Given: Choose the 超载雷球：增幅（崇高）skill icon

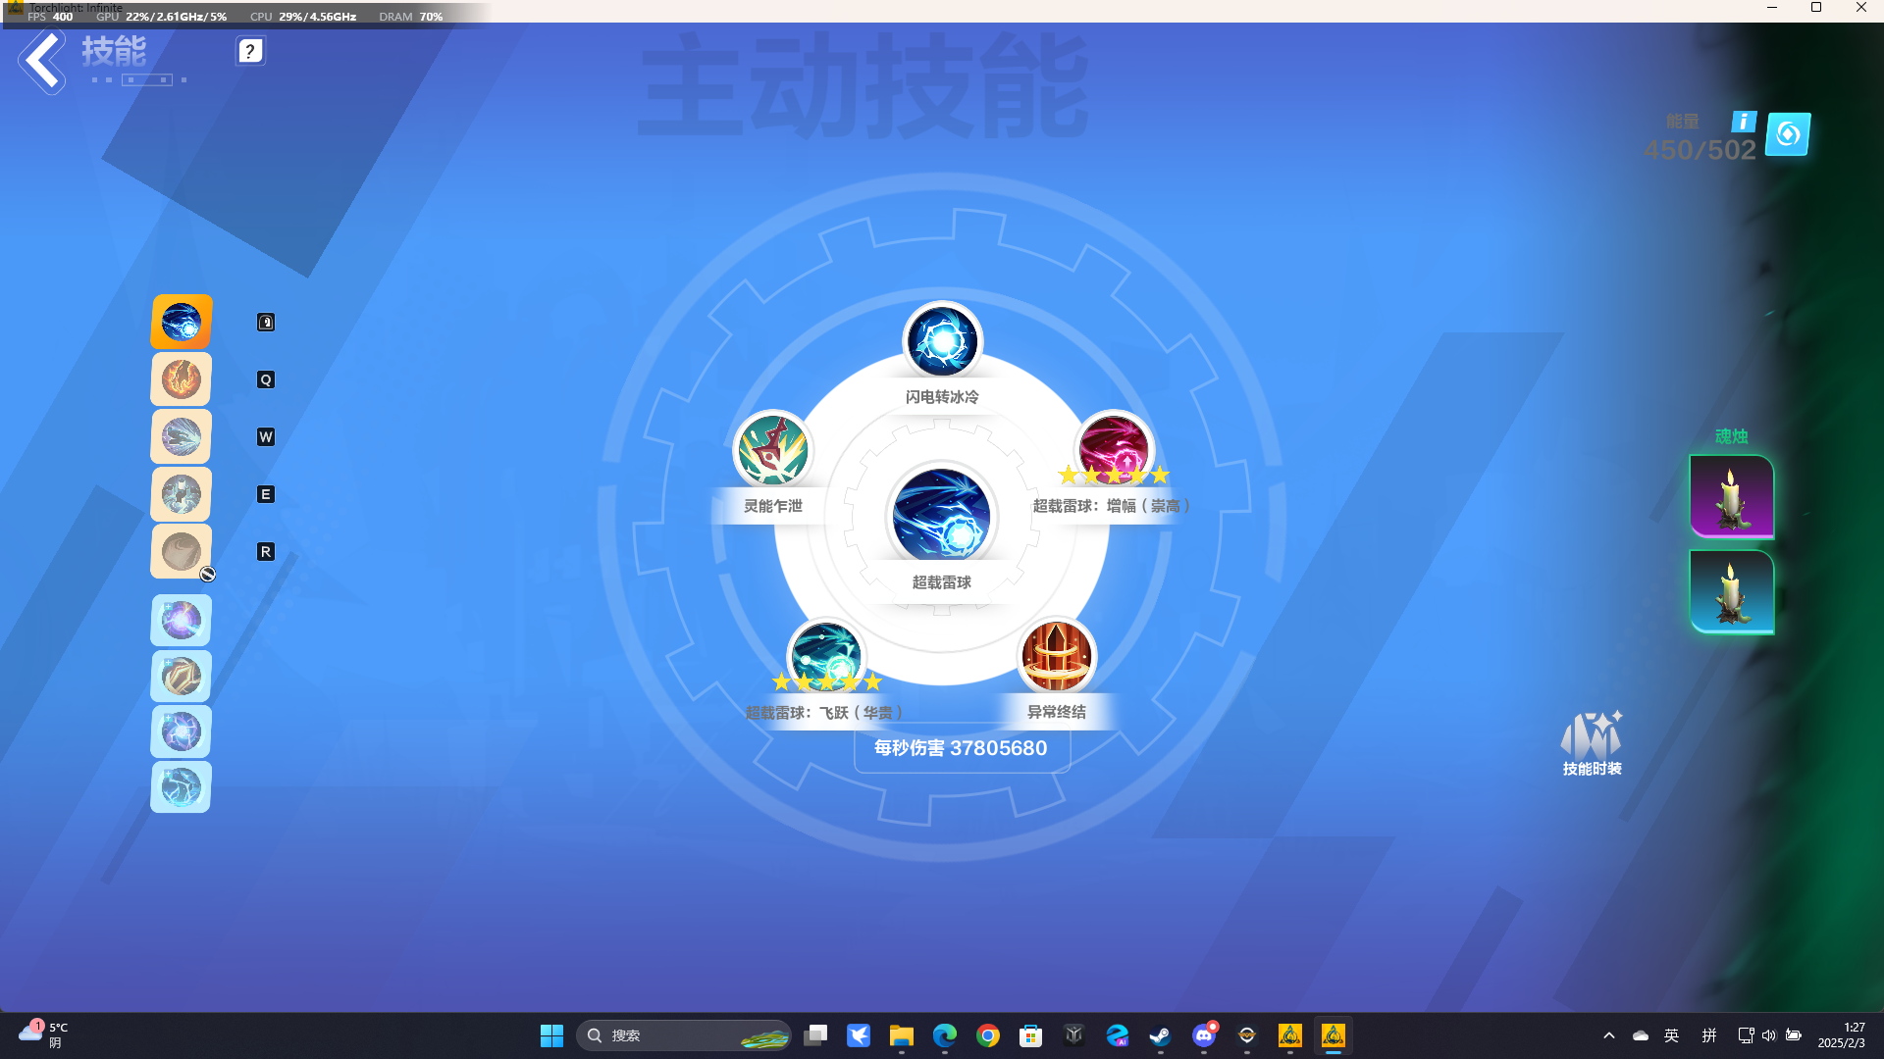Looking at the screenshot, I should coord(1114,450).
